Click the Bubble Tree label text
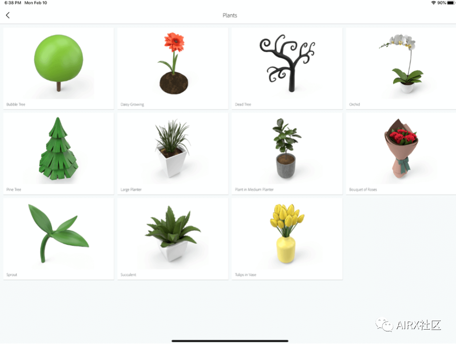This screenshot has height=345, width=456. tap(16, 105)
